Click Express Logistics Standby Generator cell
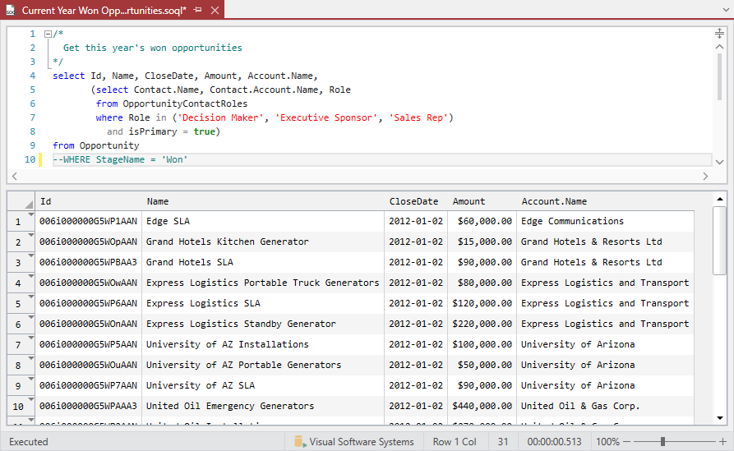This screenshot has width=734, height=451. tap(263, 324)
